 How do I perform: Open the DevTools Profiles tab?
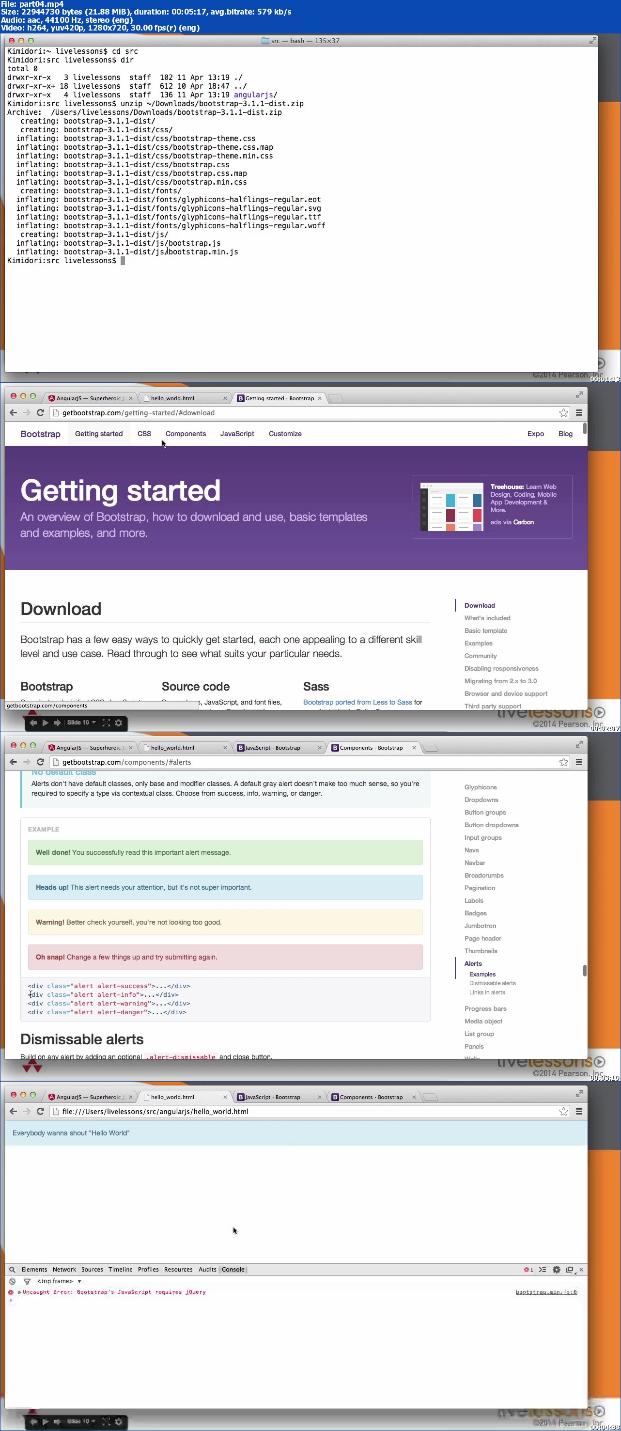coord(148,1269)
